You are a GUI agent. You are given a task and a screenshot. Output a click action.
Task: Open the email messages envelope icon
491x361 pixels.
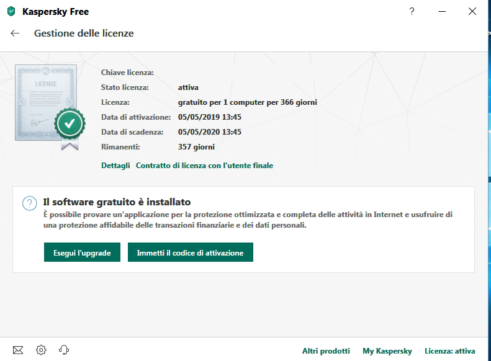point(18,350)
